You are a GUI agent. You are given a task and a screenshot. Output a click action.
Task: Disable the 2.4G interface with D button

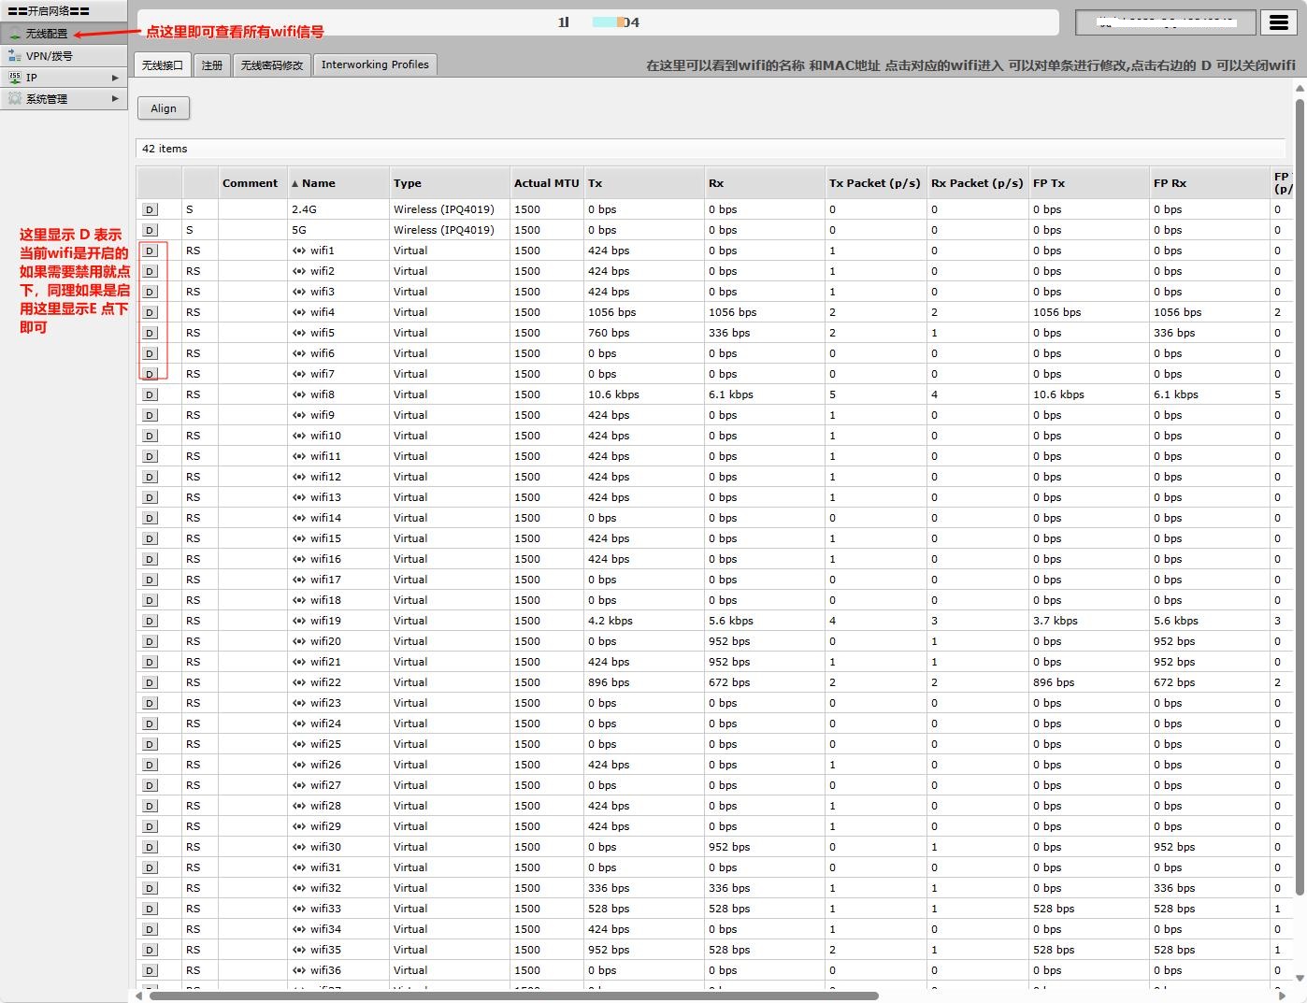click(x=150, y=209)
